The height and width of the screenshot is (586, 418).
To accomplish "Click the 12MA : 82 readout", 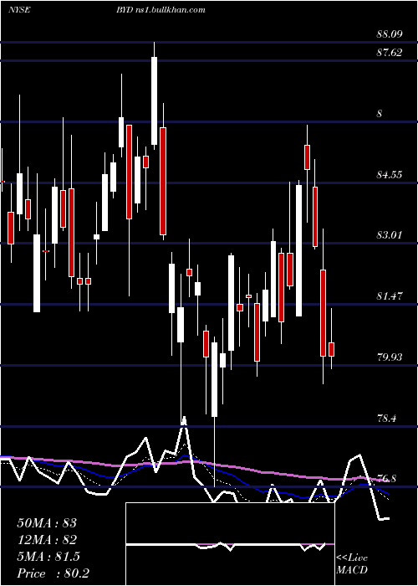I will pos(47,540).
